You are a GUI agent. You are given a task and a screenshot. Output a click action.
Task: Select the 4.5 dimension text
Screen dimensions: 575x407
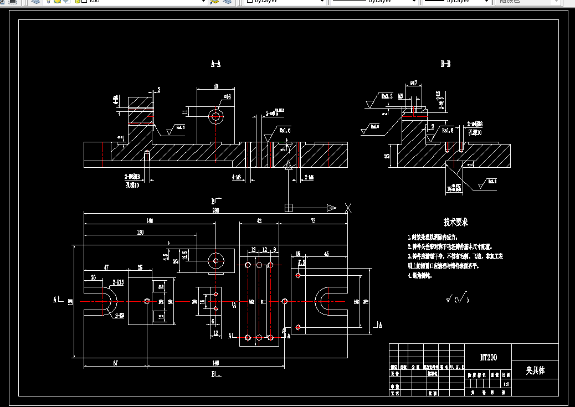pos(166,257)
